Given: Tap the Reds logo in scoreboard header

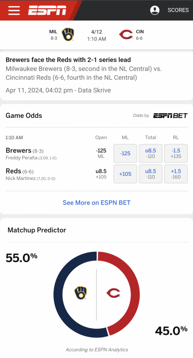Looking at the screenshot, I should click(126, 35).
